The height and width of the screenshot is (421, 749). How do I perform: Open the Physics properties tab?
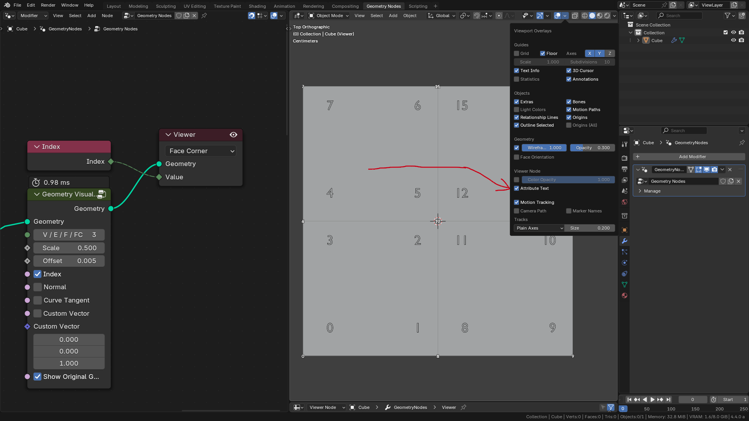tap(625, 262)
